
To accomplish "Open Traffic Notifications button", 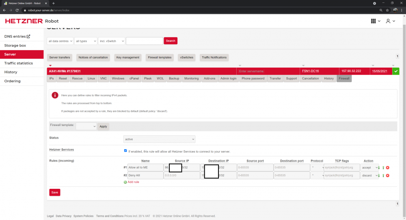I will click(x=214, y=58).
